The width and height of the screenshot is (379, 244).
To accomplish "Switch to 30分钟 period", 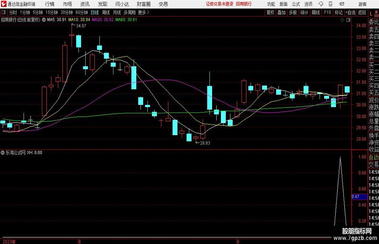I will coord(67,12).
